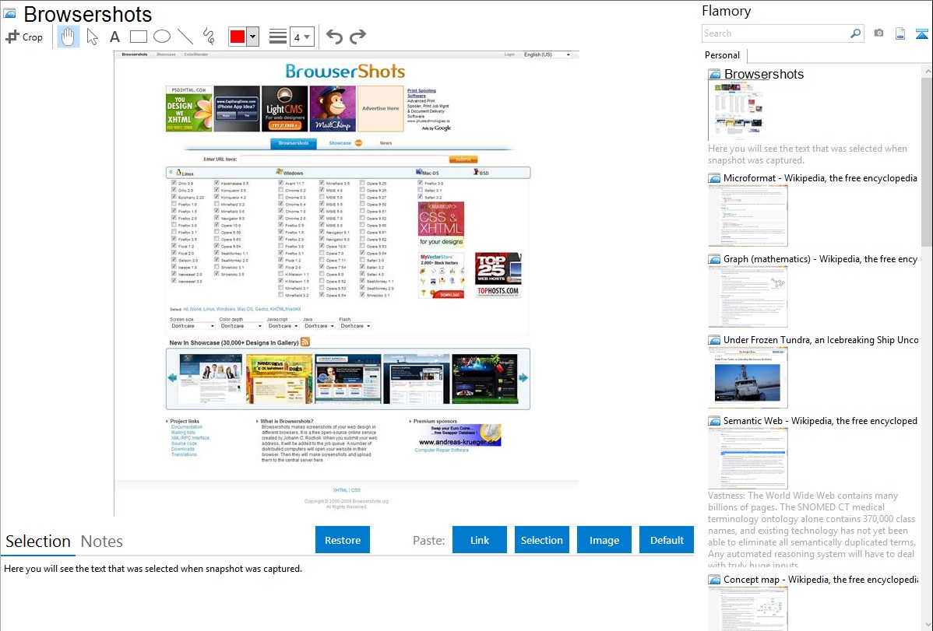
Task: Undo the last annotation
Action: point(334,37)
